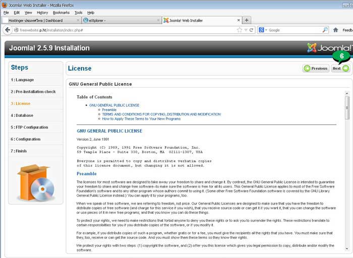Click the Table of Contents heading
The height and width of the screenshot is (258, 353).
tap(94, 97)
